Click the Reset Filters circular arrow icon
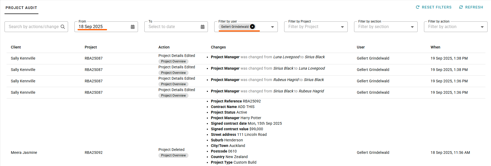The image size is (491, 166). point(418,7)
